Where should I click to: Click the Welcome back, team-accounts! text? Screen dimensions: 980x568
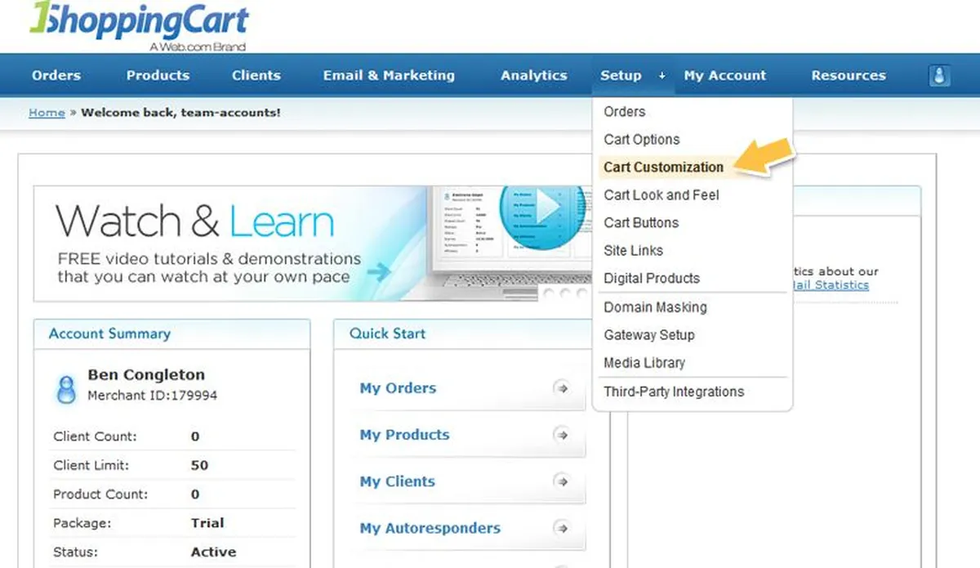[x=180, y=113]
